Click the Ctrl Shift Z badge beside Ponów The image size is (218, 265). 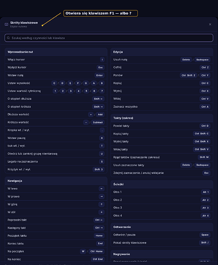click(x=188, y=75)
